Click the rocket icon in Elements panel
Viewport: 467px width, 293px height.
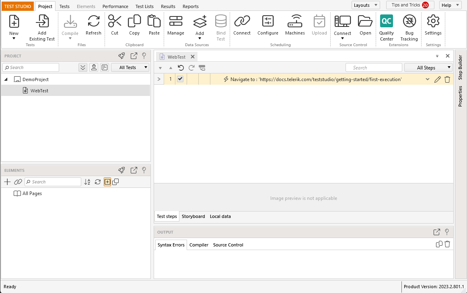point(121,170)
